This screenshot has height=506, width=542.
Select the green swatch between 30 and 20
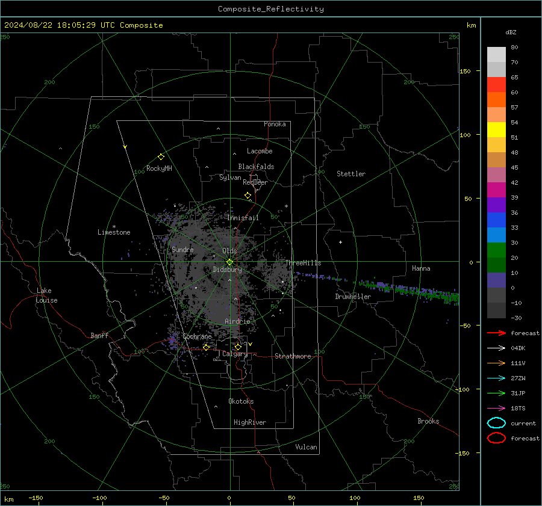(x=496, y=250)
